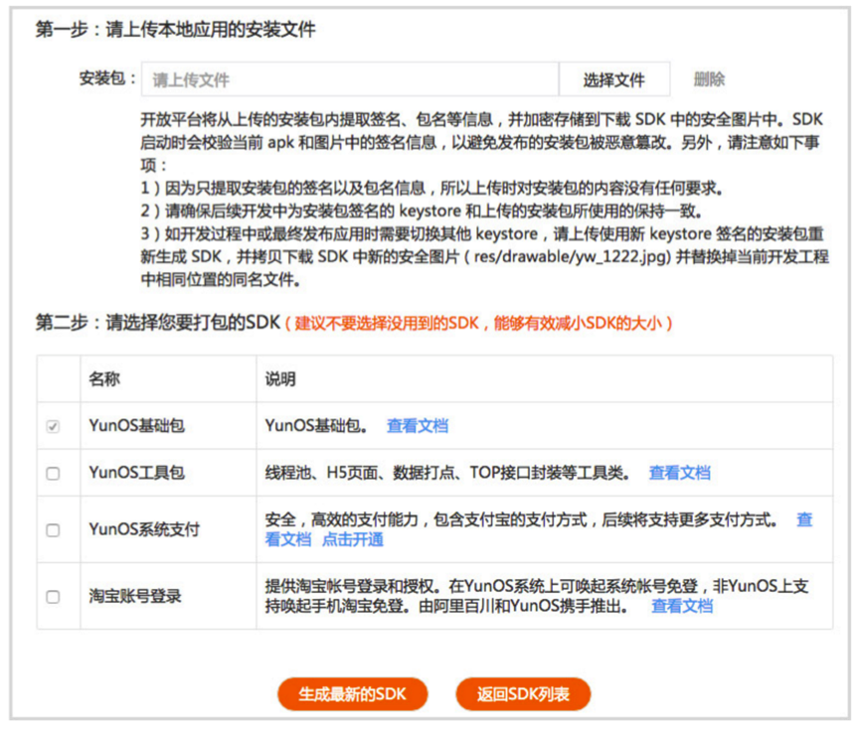Click the YunOS系统支付 name cell

168,530
